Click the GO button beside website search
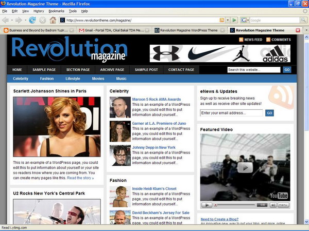 [287, 70]
